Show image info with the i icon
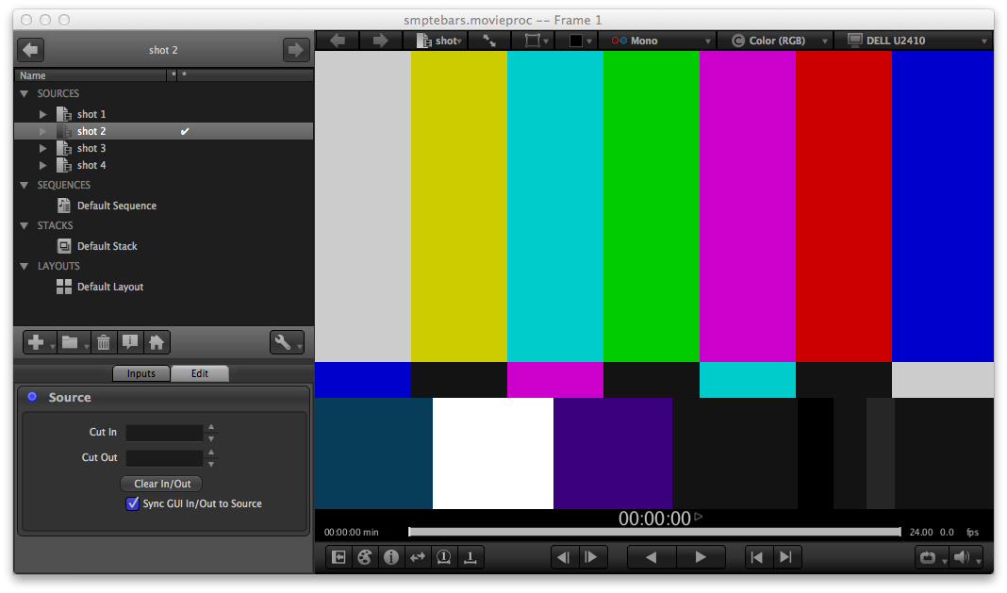 point(391,557)
